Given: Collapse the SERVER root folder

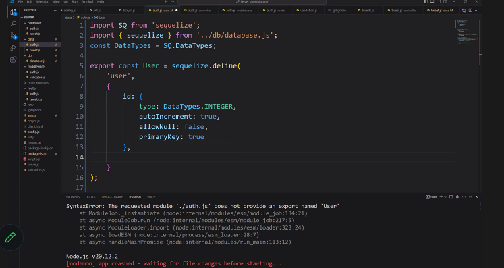Looking at the screenshot, I should (x=28, y=18).
